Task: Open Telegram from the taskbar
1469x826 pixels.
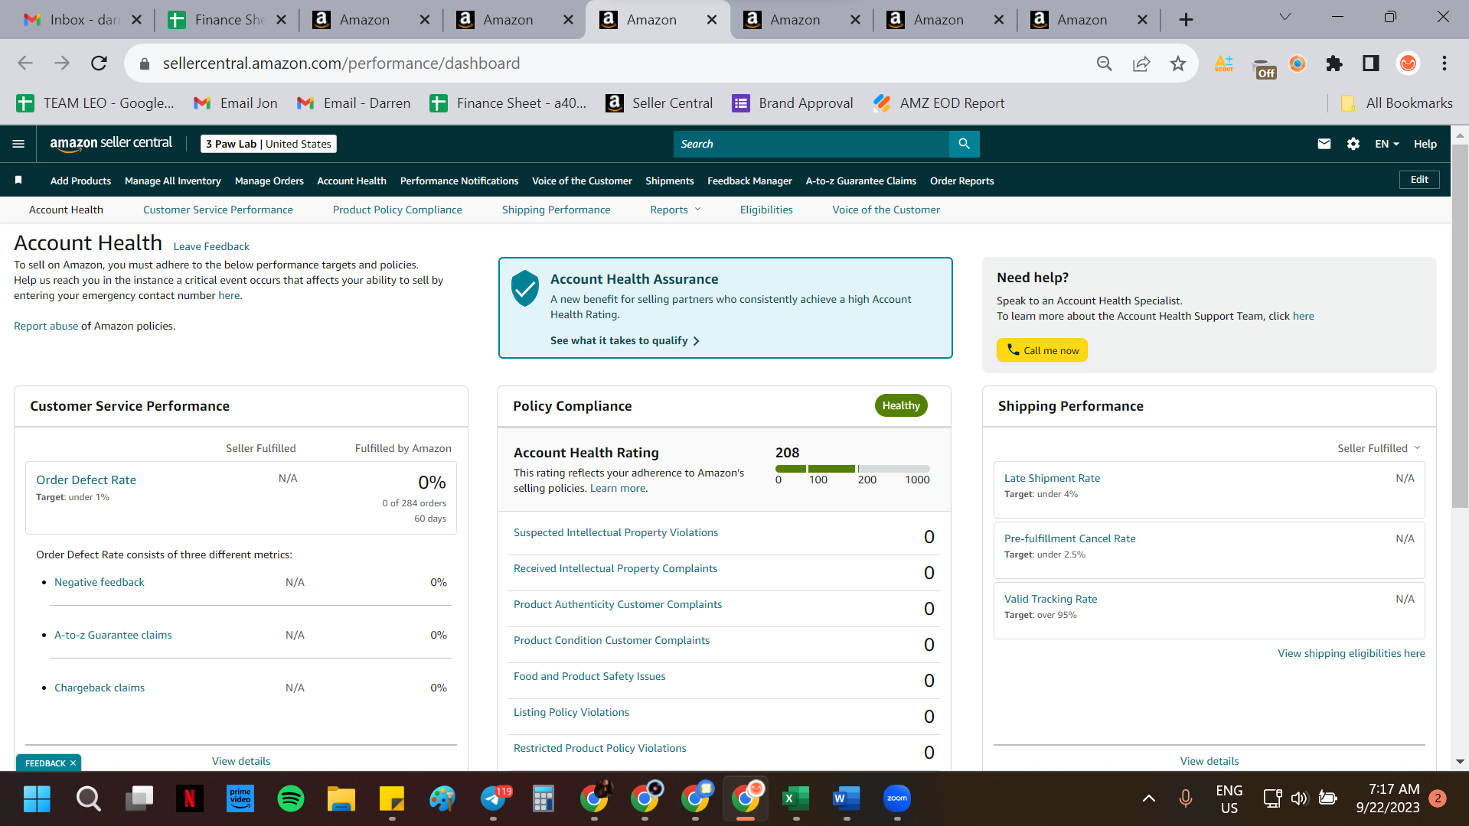Action: tap(493, 798)
